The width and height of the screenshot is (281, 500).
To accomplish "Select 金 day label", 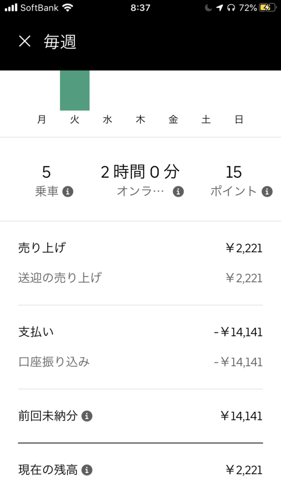I will click(173, 120).
